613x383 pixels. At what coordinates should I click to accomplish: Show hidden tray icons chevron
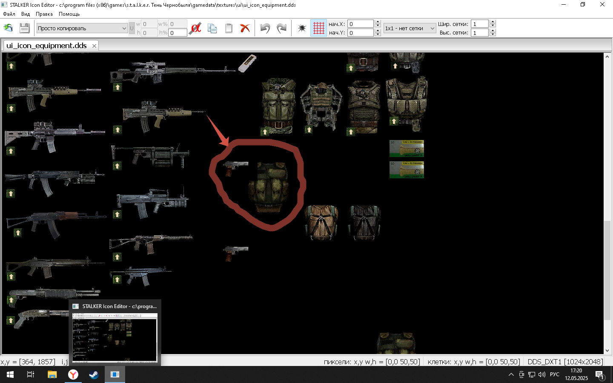(511, 374)
